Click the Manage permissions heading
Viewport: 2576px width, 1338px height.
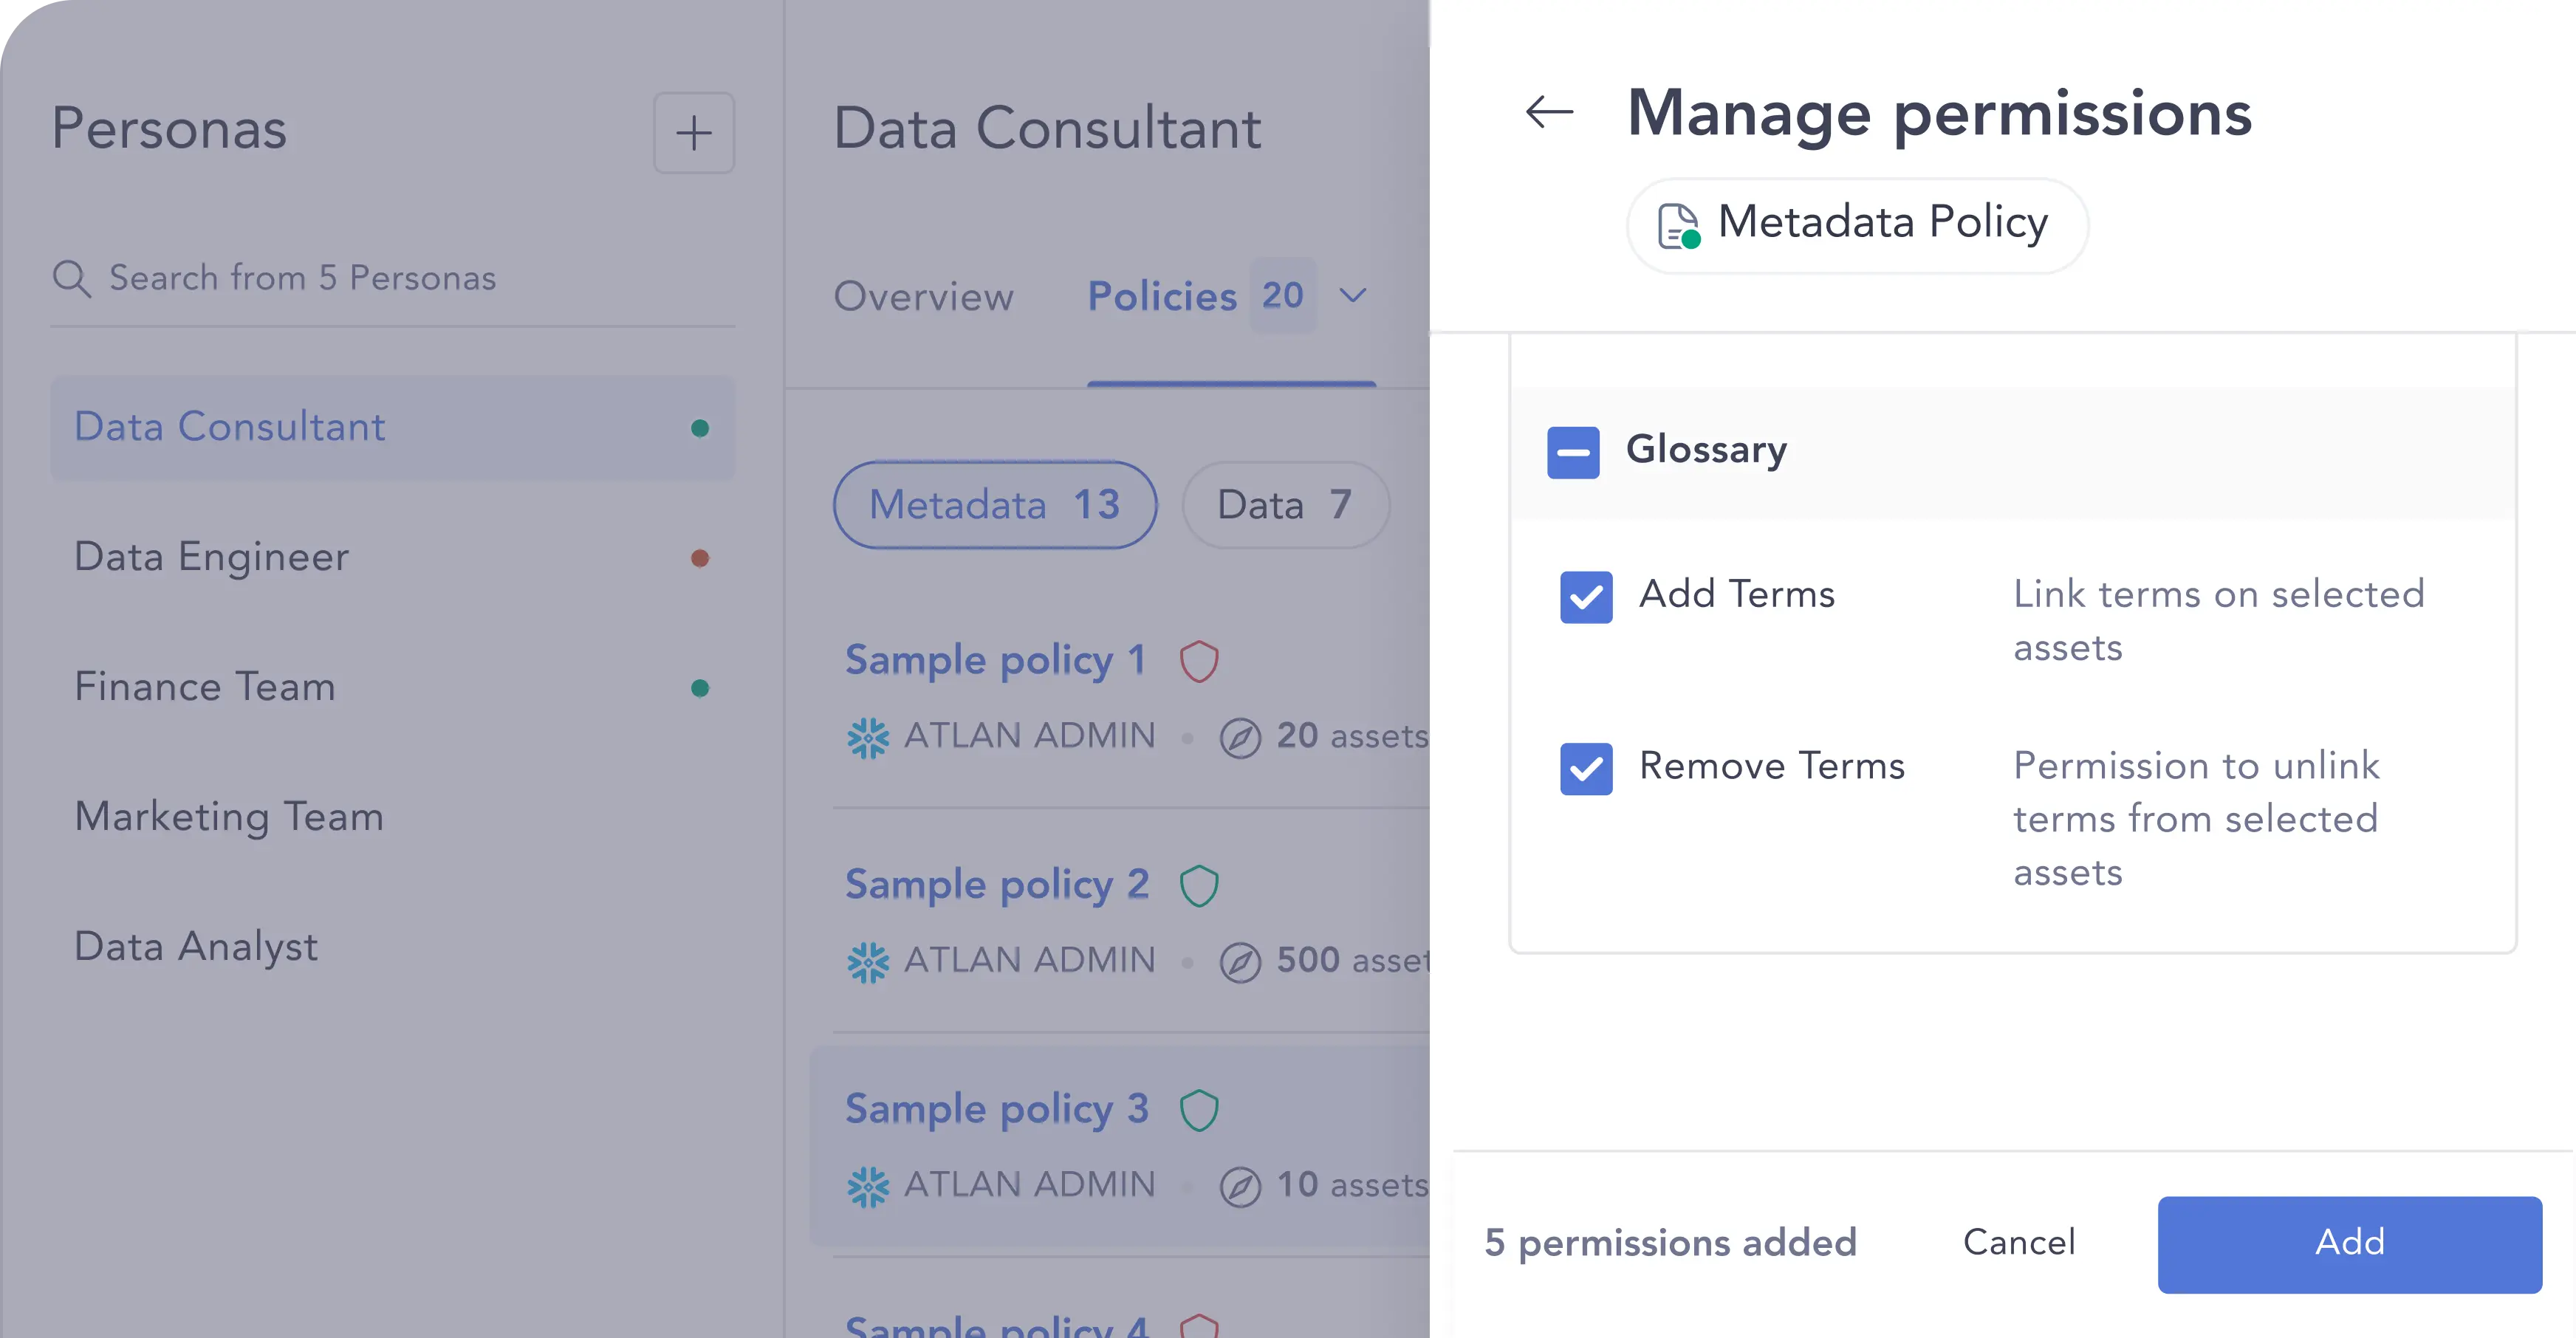pos(1939,113)
